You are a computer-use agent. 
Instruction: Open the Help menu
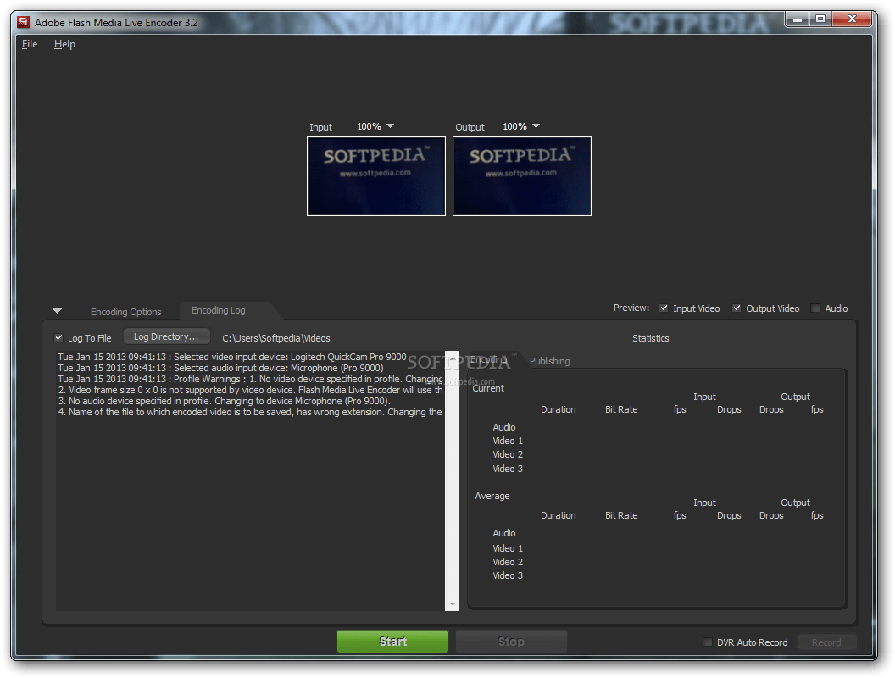coord(64,43)
